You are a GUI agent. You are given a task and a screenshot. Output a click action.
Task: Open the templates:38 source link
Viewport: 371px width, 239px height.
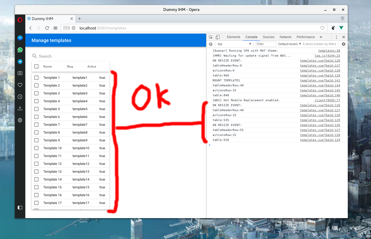(x=329, y=51)
